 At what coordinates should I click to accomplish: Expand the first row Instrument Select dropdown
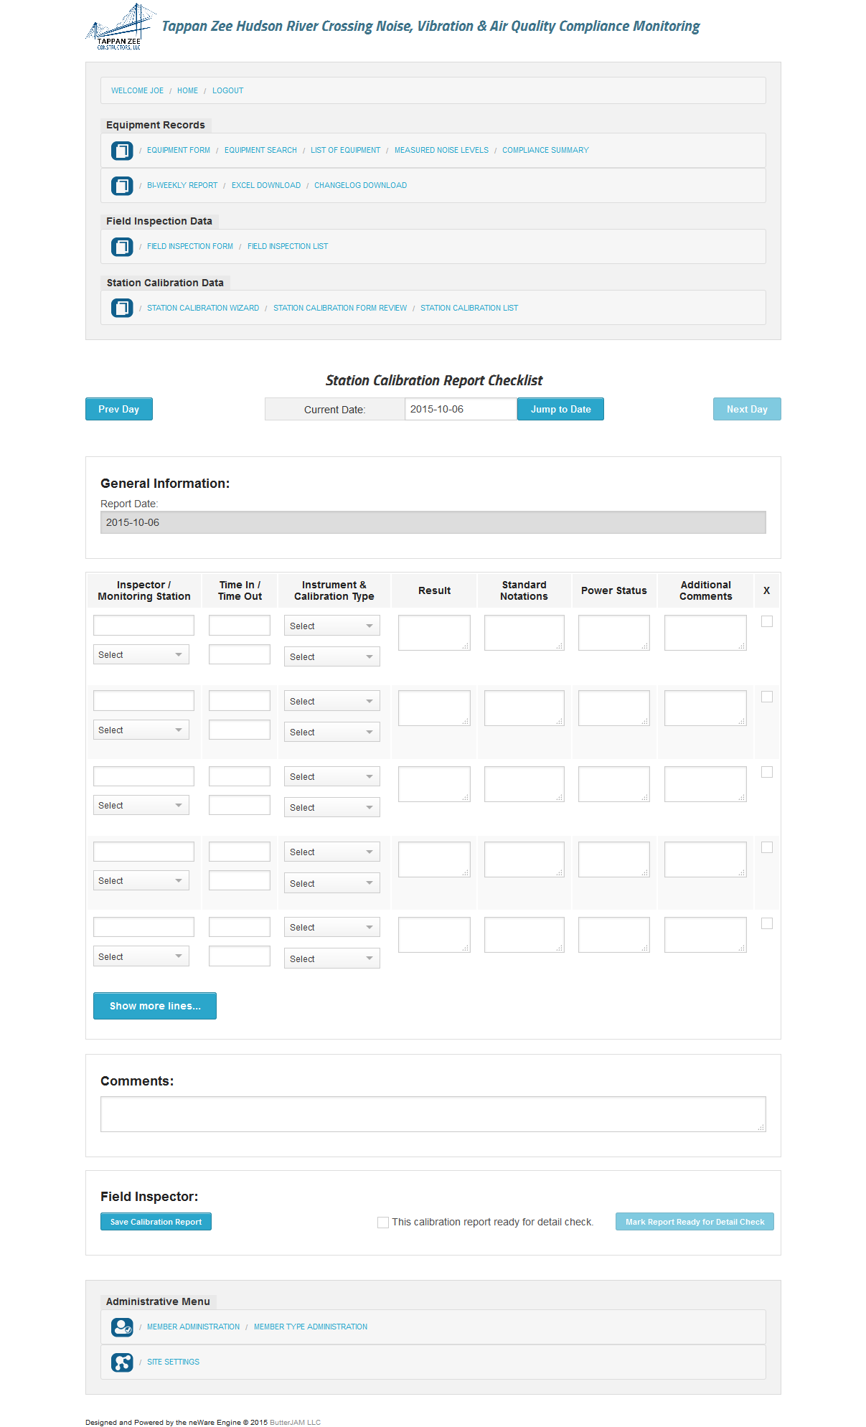click(331, 626)
